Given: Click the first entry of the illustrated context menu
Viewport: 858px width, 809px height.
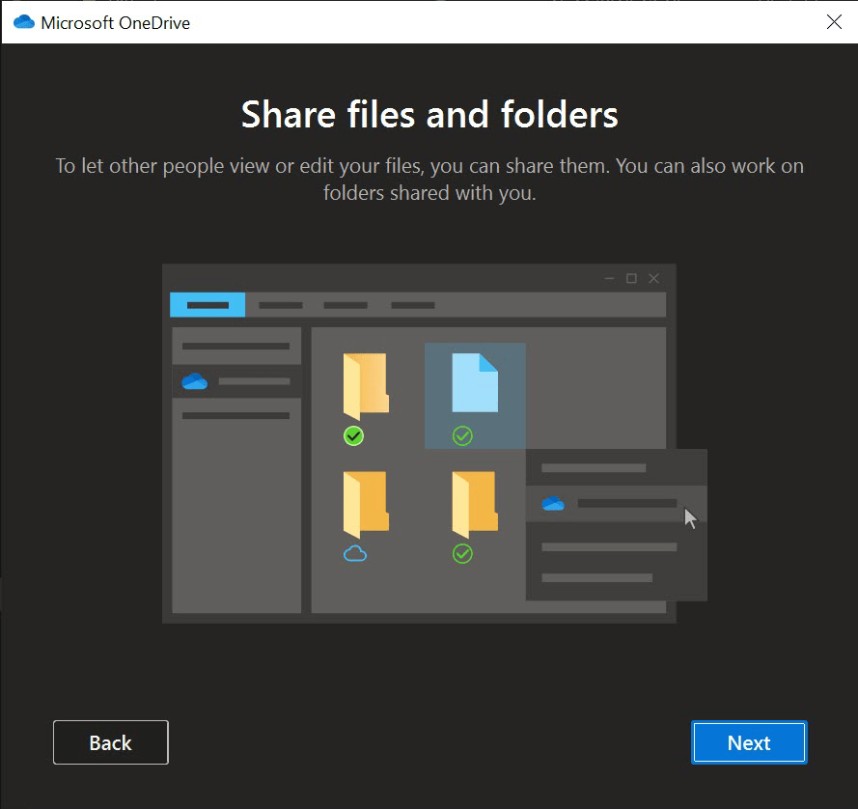Looking at the screenshot, I should (593, 468).
